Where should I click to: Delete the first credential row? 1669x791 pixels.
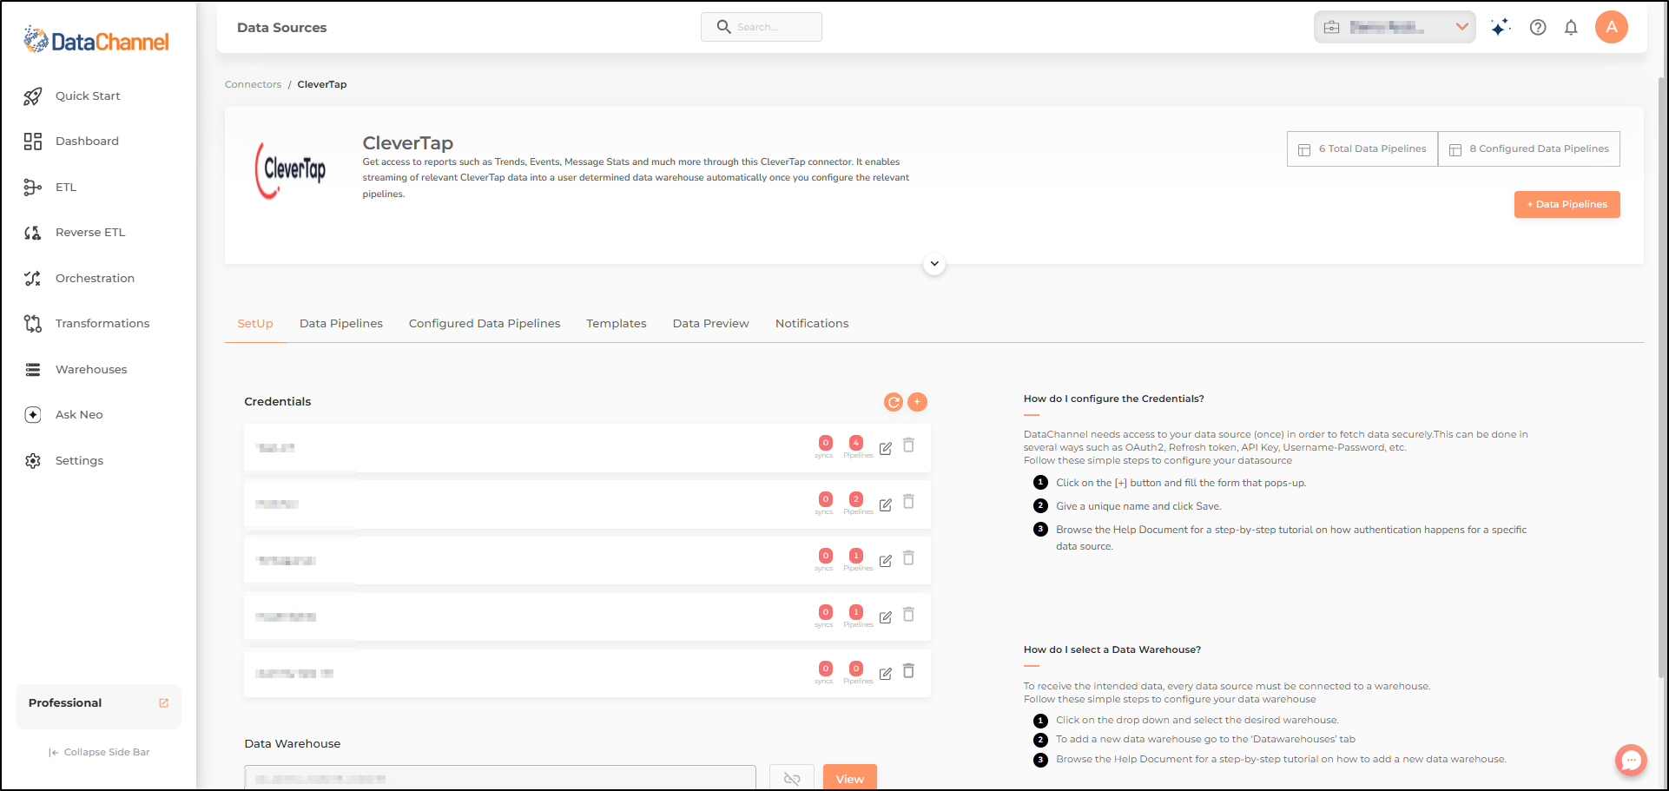tap(908, 445)
